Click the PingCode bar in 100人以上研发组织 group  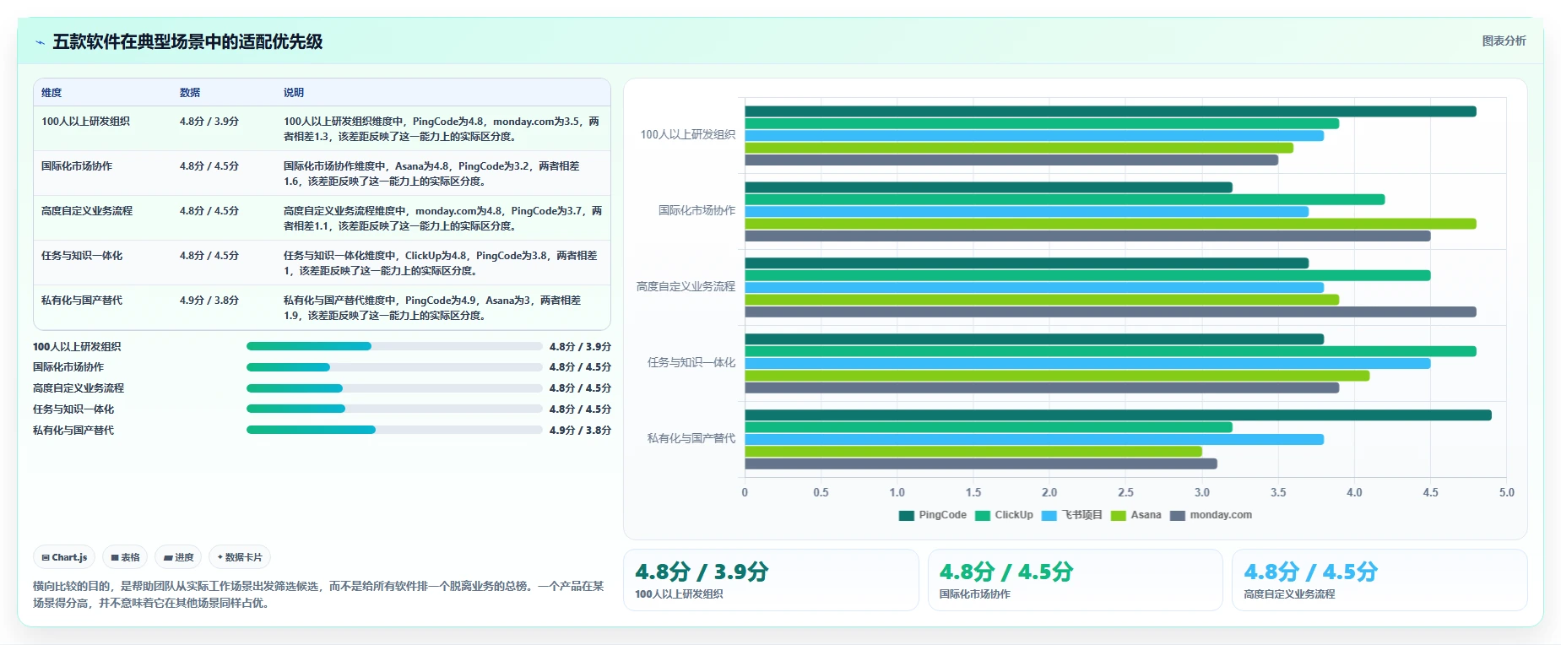point(1110,111)
